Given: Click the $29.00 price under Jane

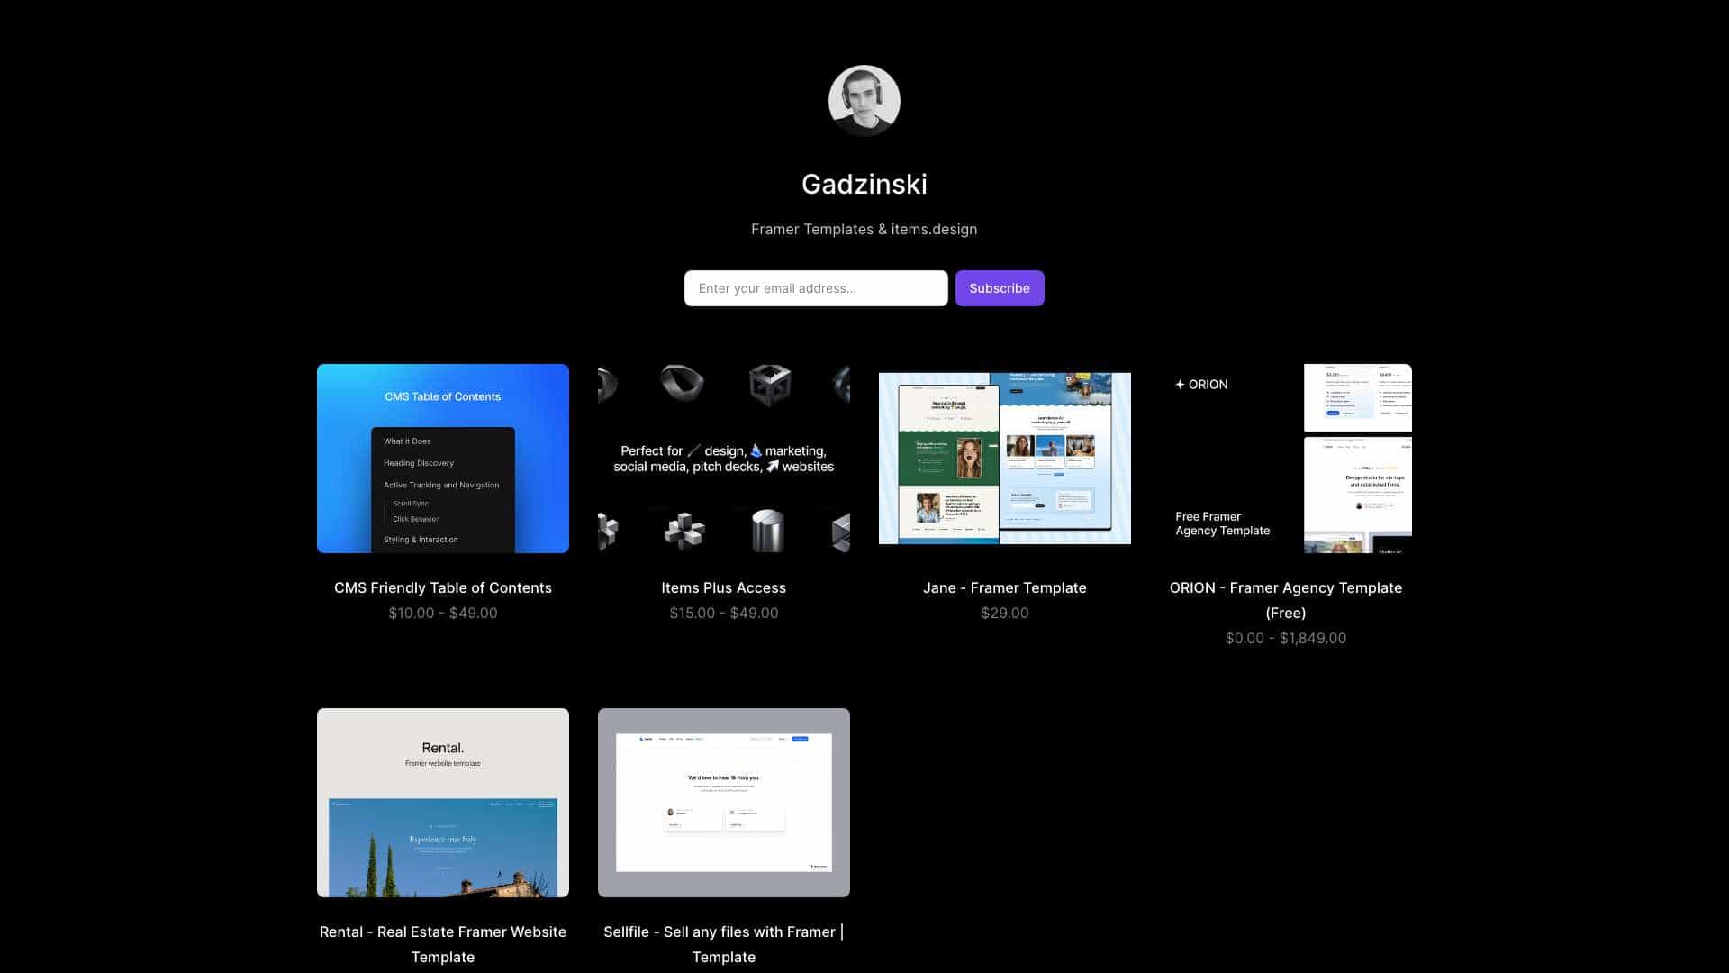Looking at the screenshot, I should click(1005, 613).
